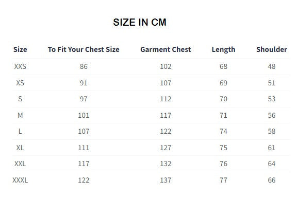298x199 pixels.
Task: Select the XXXL size label
Action: pyautogui.click(x=20, y=180)
